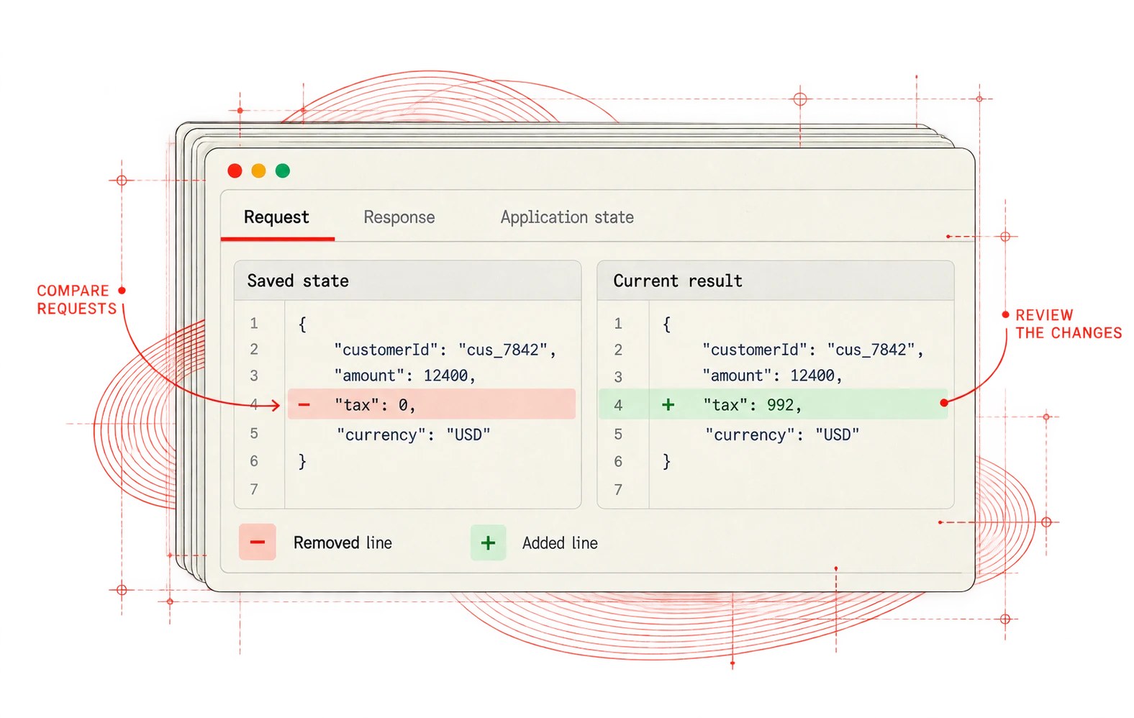Click the Removed line legend label
The width and height of the screenshot is (1134, 718).
pos(343,543)
